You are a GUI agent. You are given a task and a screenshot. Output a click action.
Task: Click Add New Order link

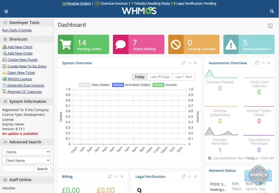click(x=20, y=53)
